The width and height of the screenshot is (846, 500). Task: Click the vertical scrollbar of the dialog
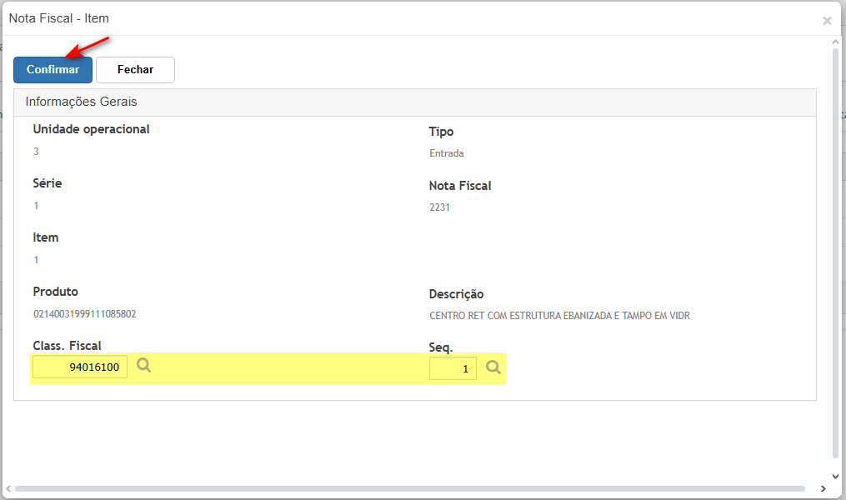(x=836, y=250)
